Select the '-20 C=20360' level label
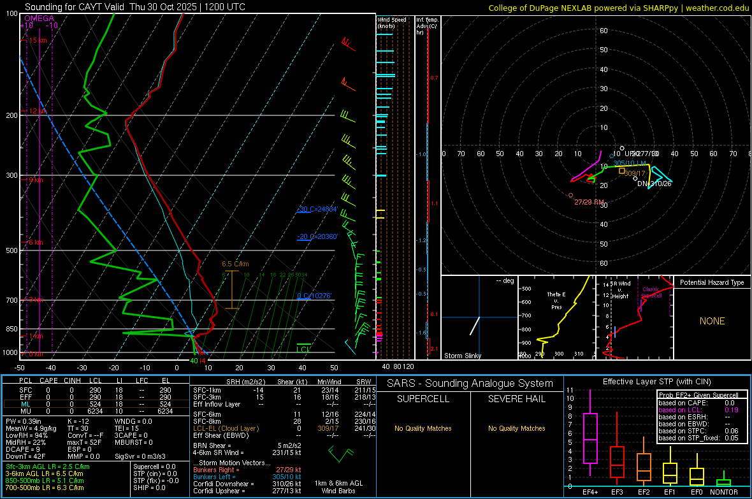752x499 pixels. [317, 236]
